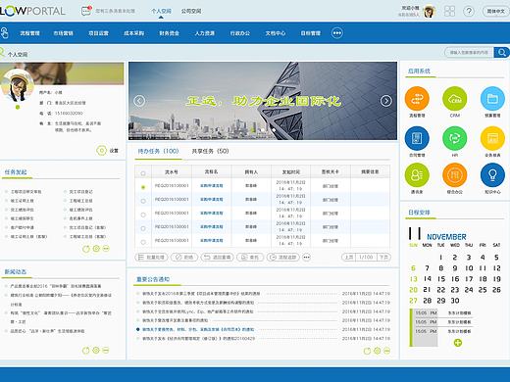Click the user avatar in the top header
This screenshot has width=510, height=382.
click(x=430, y=12)
